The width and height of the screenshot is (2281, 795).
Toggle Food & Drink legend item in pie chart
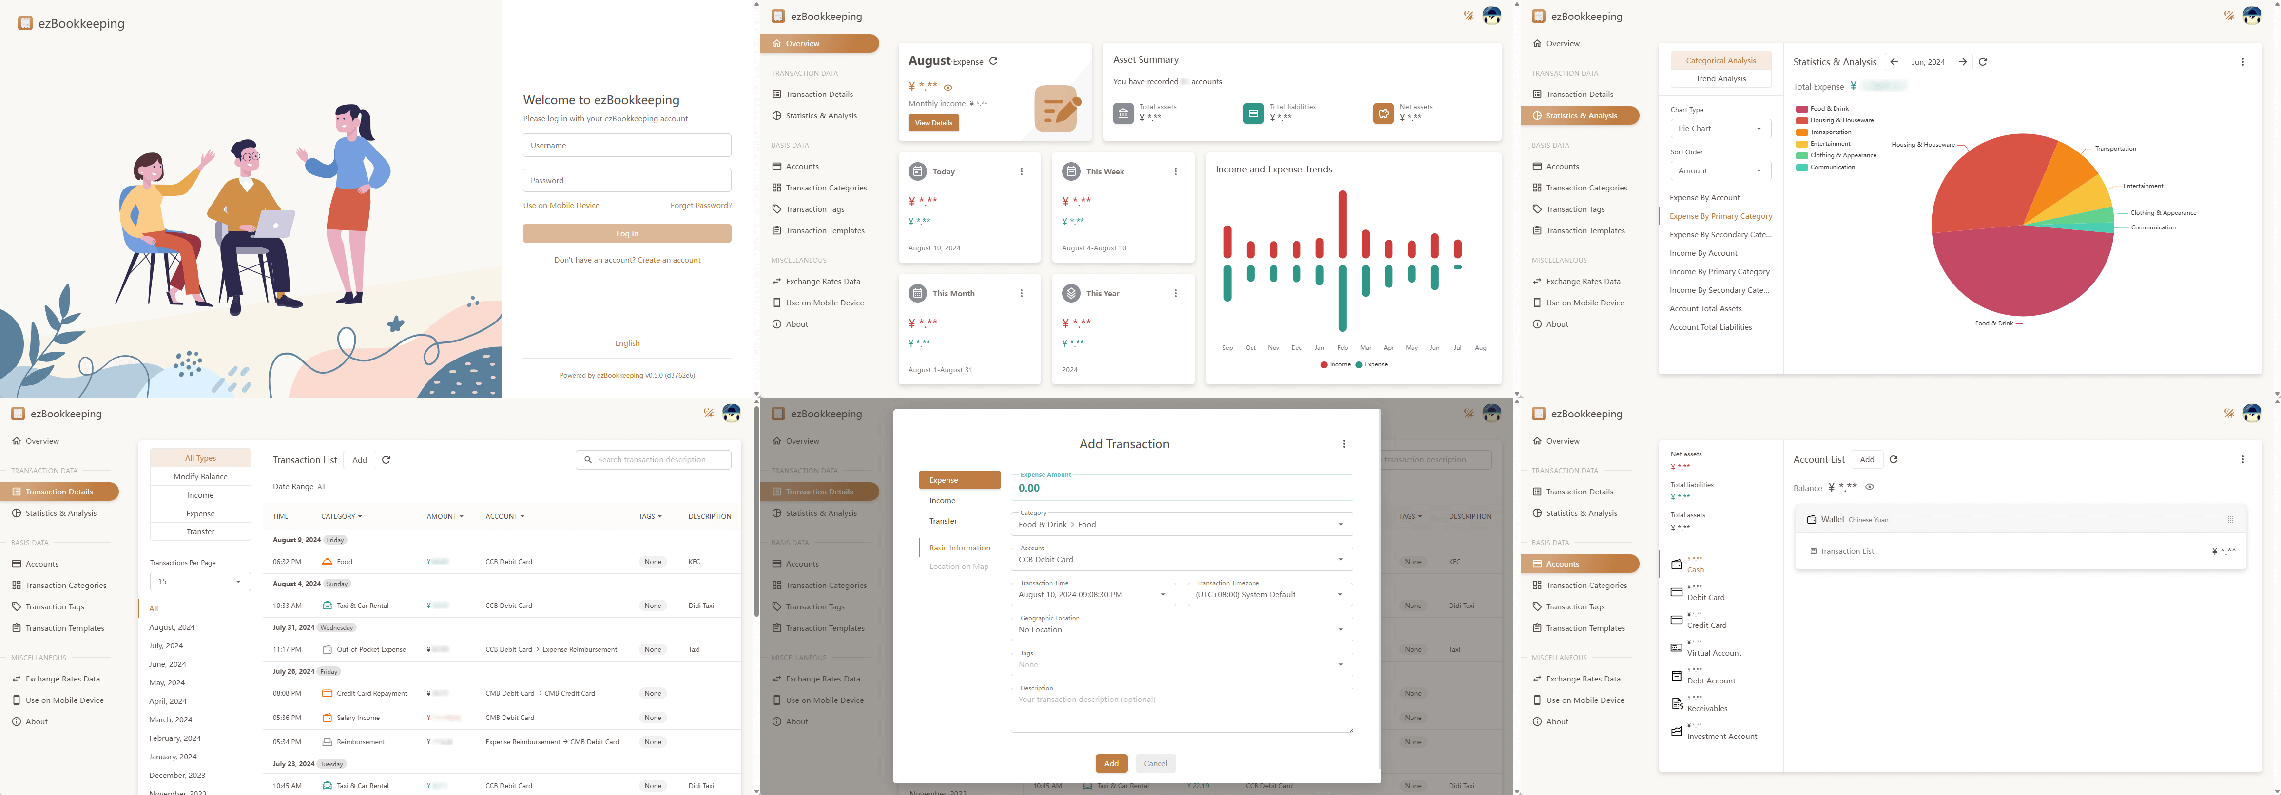point(1829,109)
